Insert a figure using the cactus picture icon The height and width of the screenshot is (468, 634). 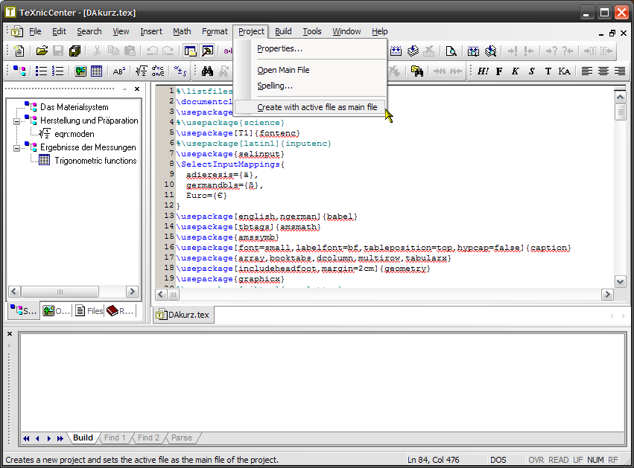80,71
